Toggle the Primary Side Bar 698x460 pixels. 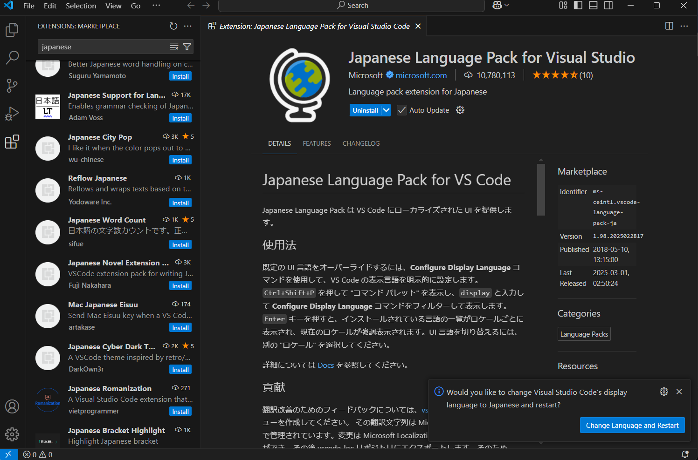[578, 5]
